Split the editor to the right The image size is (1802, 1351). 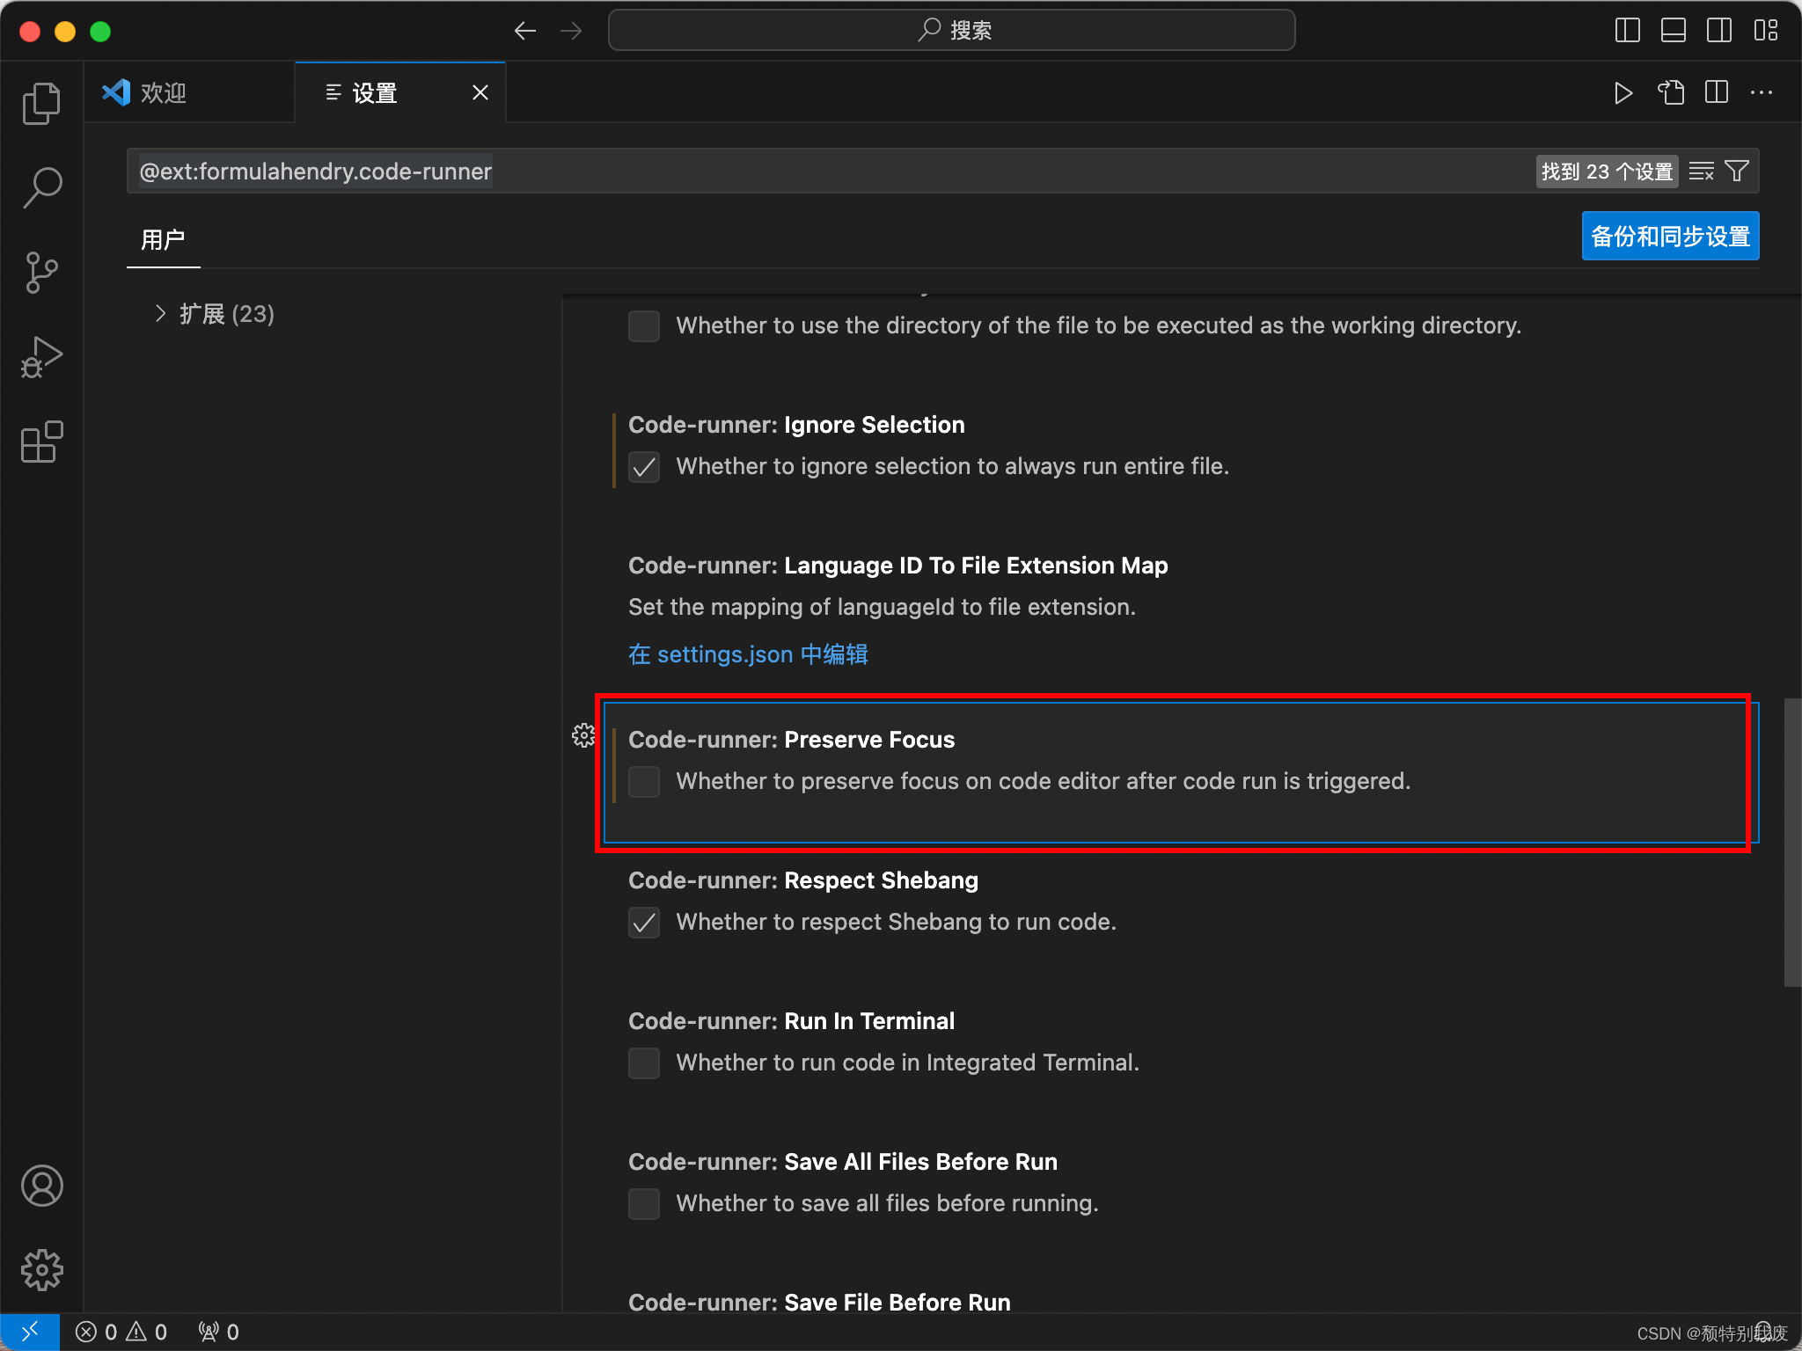coord(1717,92)
